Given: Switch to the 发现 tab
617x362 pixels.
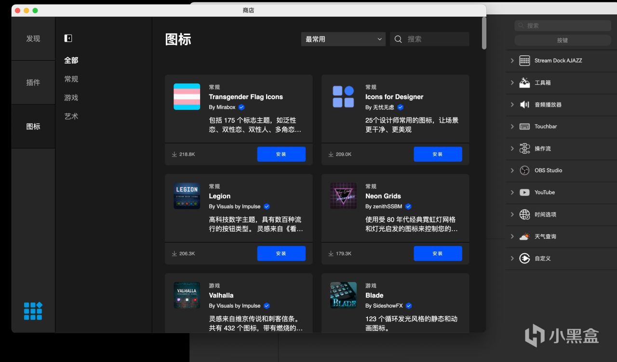Looking at the screenshot, I should [33, 39].
